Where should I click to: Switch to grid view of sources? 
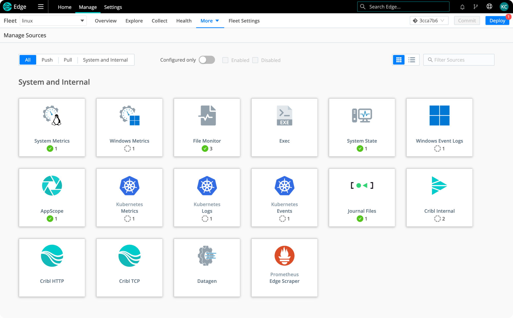[x=399, y=60]
